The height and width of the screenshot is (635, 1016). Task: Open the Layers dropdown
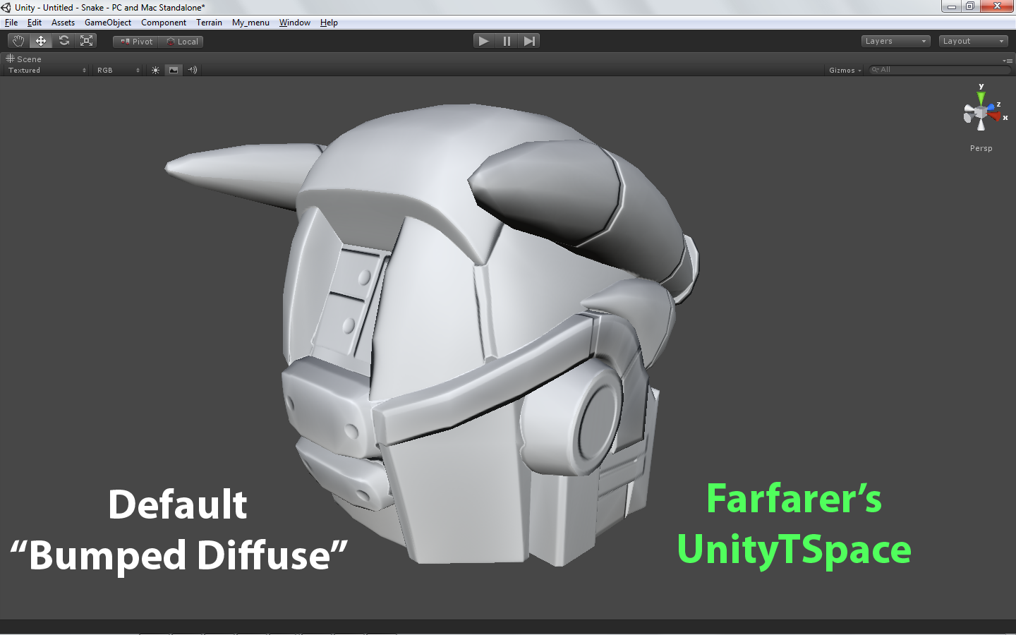click(x=895, y=41)
